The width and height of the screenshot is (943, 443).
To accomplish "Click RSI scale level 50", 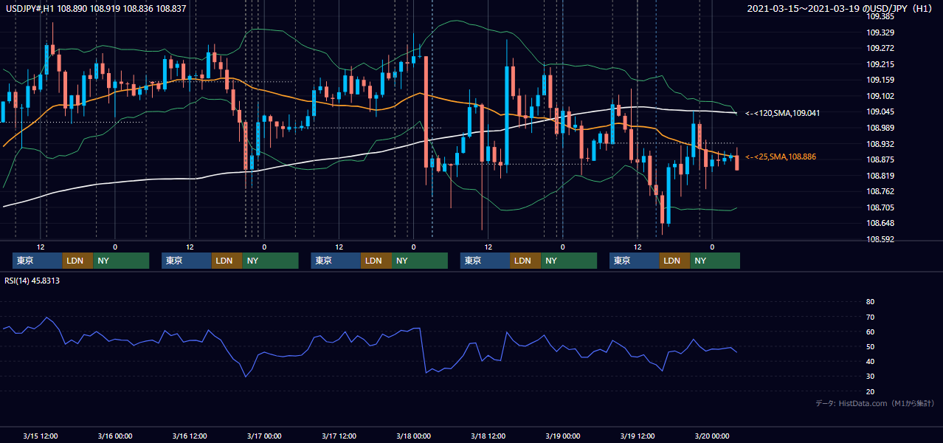I will 870,346.
